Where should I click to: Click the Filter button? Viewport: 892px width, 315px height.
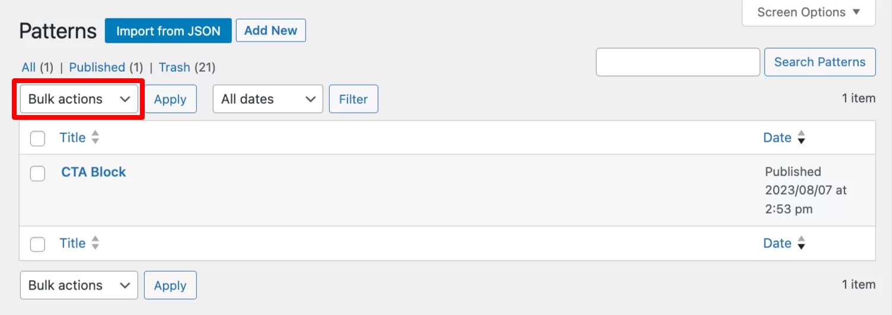pos(353,99)
